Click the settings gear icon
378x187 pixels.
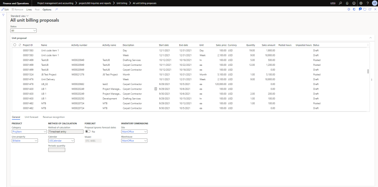[361, 3]
